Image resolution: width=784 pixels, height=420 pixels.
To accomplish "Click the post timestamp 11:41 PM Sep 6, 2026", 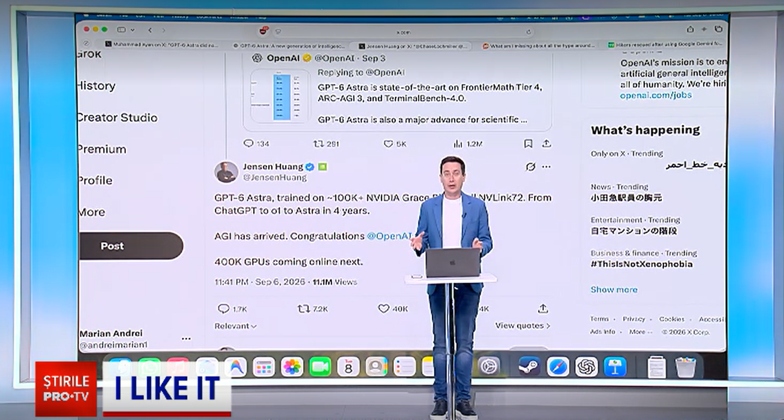I will point(259,282).
